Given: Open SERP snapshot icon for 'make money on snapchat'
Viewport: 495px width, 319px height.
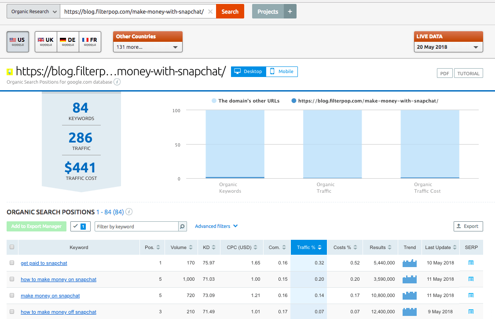Looking at the screenshot, I should [x=471, y=295].
